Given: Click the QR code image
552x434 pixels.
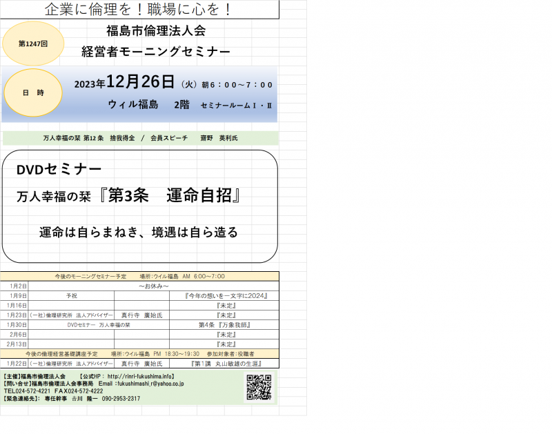Looking at the screenshot, I should click(x=259, y=387).
